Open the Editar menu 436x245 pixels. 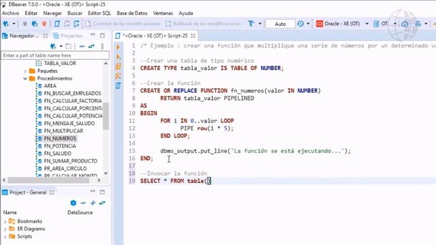point(31,13)
